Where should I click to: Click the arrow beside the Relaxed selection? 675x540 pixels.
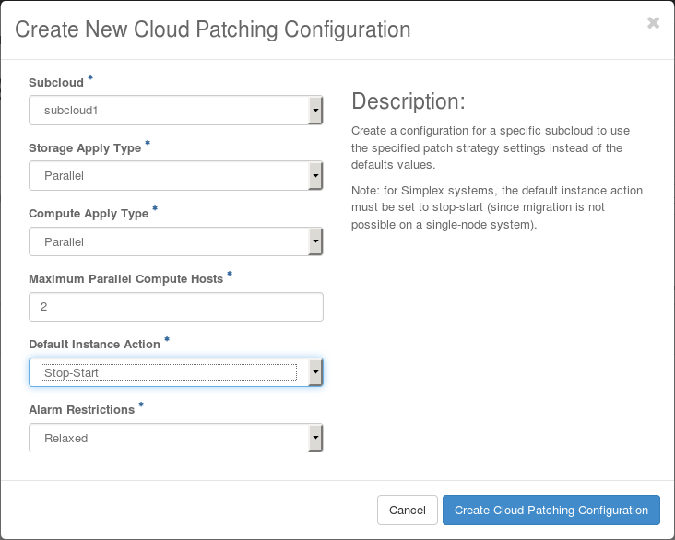[315, 438]
